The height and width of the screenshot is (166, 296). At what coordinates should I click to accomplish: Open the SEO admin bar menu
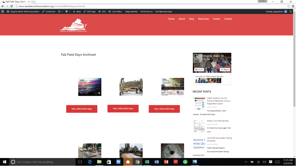tap(102, 11)
